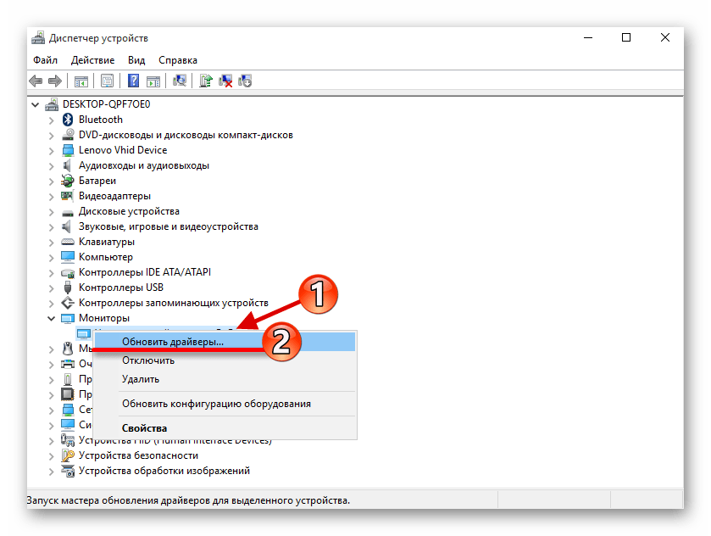711x536 pixels.
Task: Choose Обновить драйверы from context menu
Action: 173,342
